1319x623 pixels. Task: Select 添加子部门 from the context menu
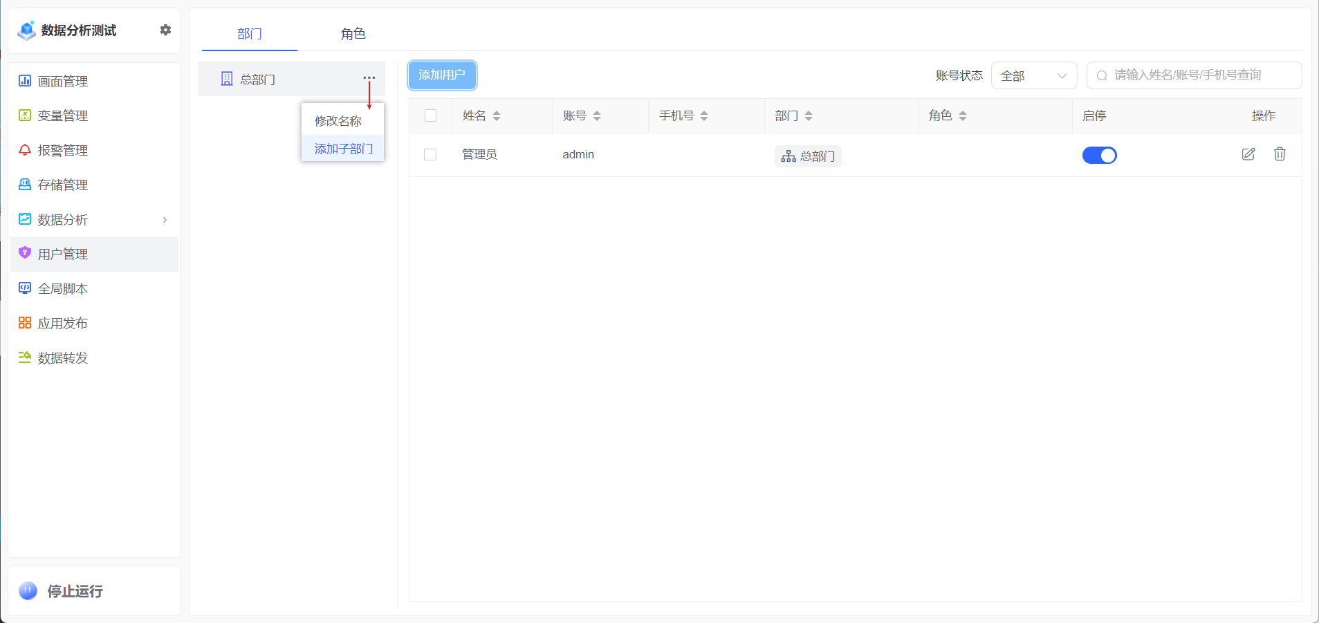pyautogui.click(x=342, y=148)
